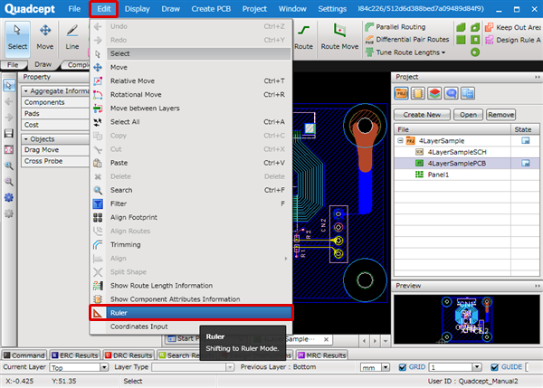Open the Display menu

[x=138, y=9]
